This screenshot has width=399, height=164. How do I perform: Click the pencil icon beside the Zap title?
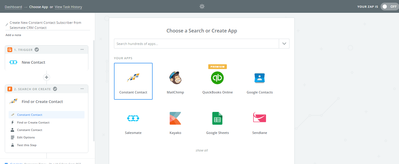tap(7, 25)
